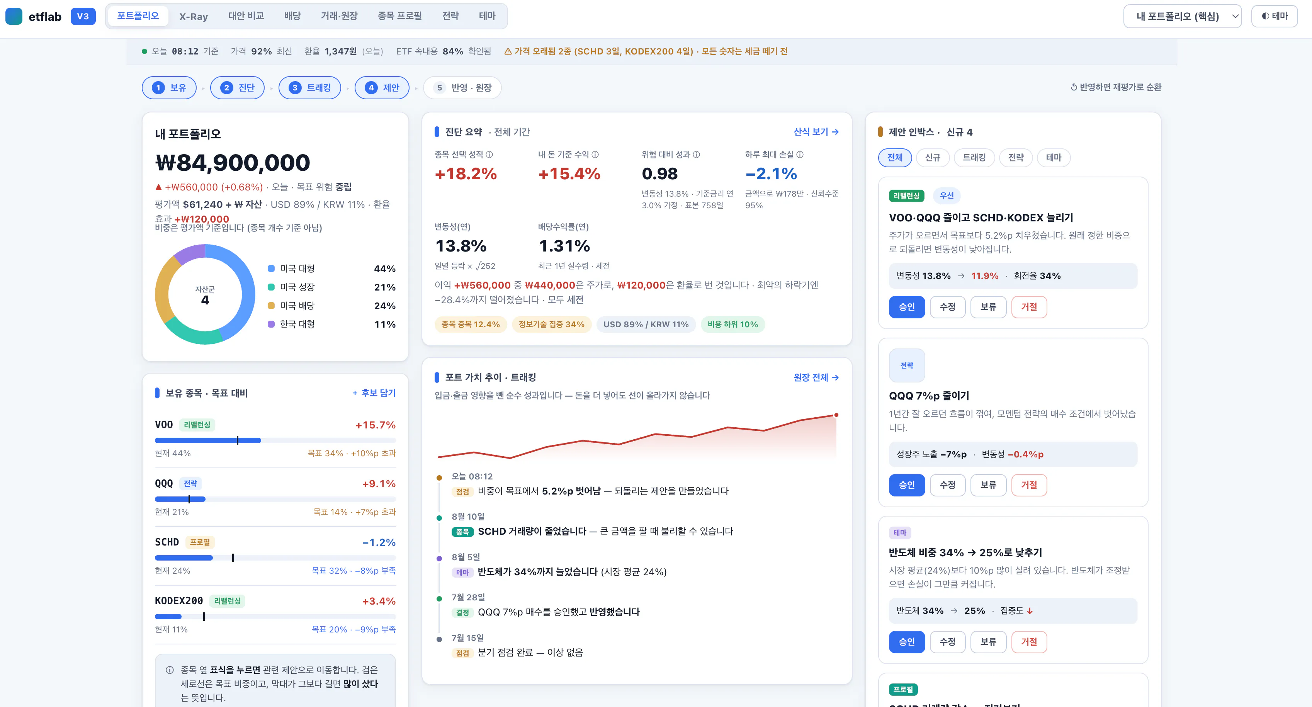Open the 종목 프로필 tab
1312x707 pixels.
400,16
